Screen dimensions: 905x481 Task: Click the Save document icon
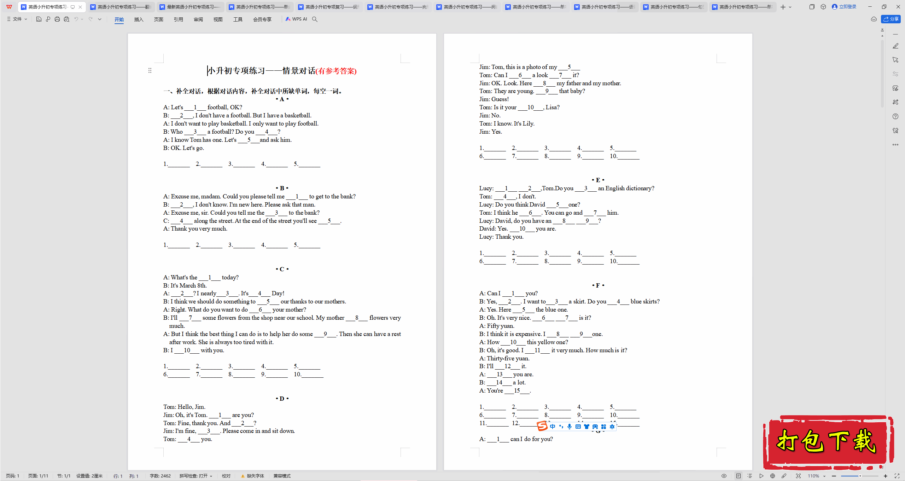point(39,19)
